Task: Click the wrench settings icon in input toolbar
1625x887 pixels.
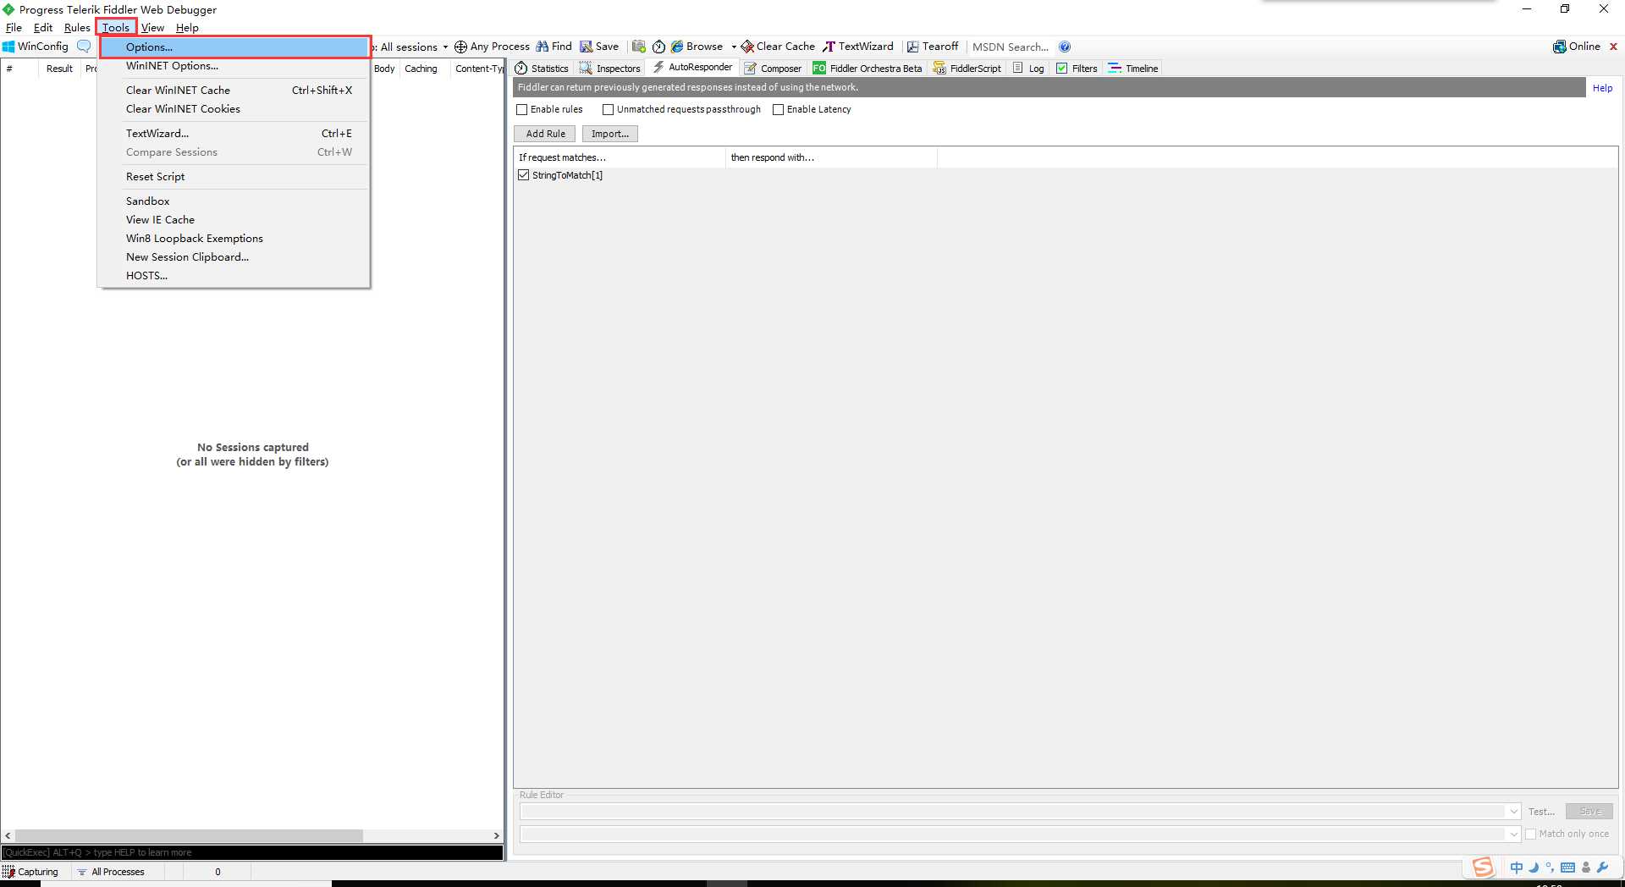Action: [x=1602, y=868]
